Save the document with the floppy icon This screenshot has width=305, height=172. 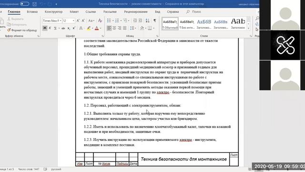click(x=35, y=4)
